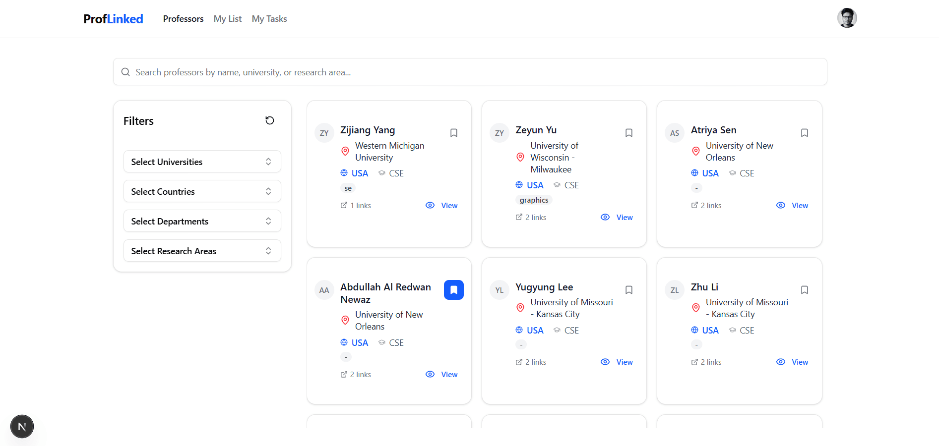Click USA on Zhu Li's card
This screenshot has width=939, height=446.
(710, 330)
